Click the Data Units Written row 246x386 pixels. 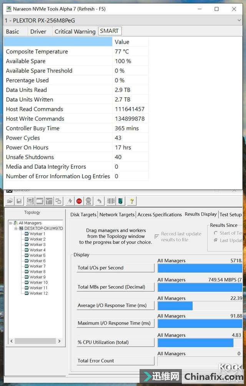[76, 100]
